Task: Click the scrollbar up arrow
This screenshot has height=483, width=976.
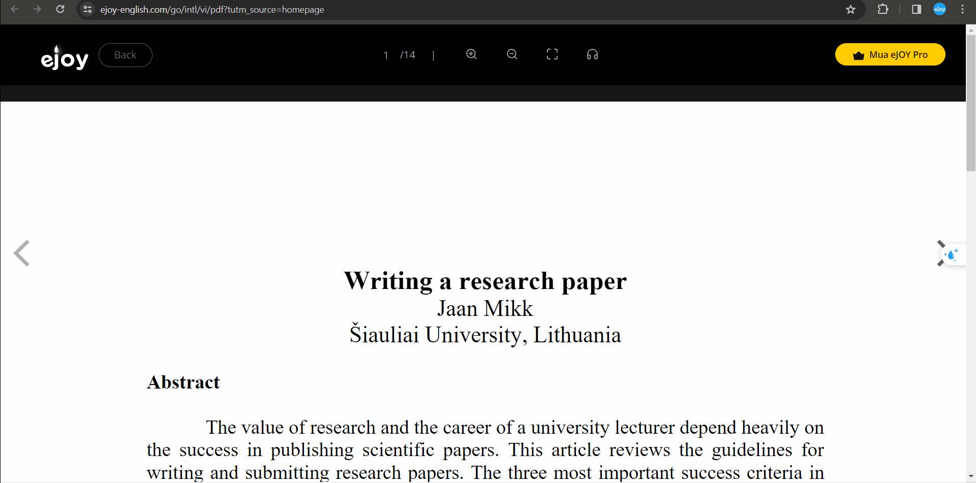Action: pos(971,30)
